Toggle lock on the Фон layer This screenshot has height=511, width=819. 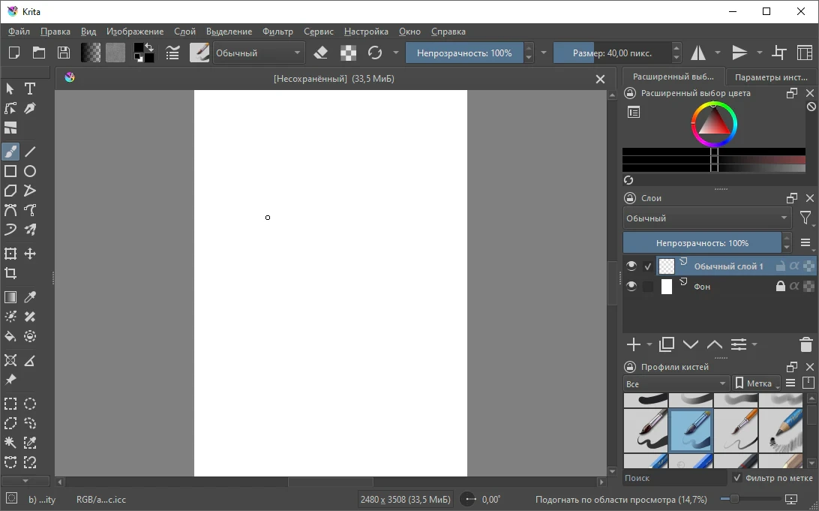(x=780, y=287)
